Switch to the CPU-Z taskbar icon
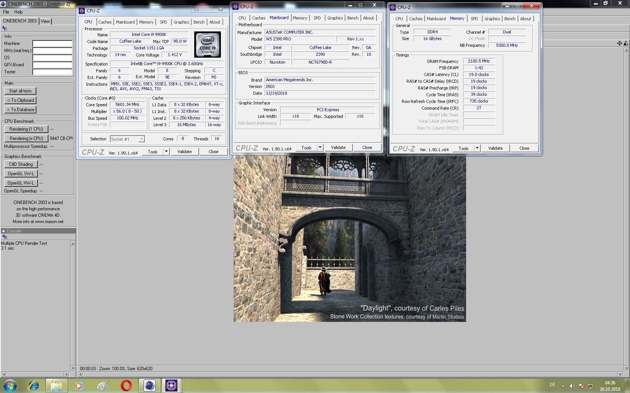Image resolution: width=630 pixels, height=393 pixels. pos(171,386)
